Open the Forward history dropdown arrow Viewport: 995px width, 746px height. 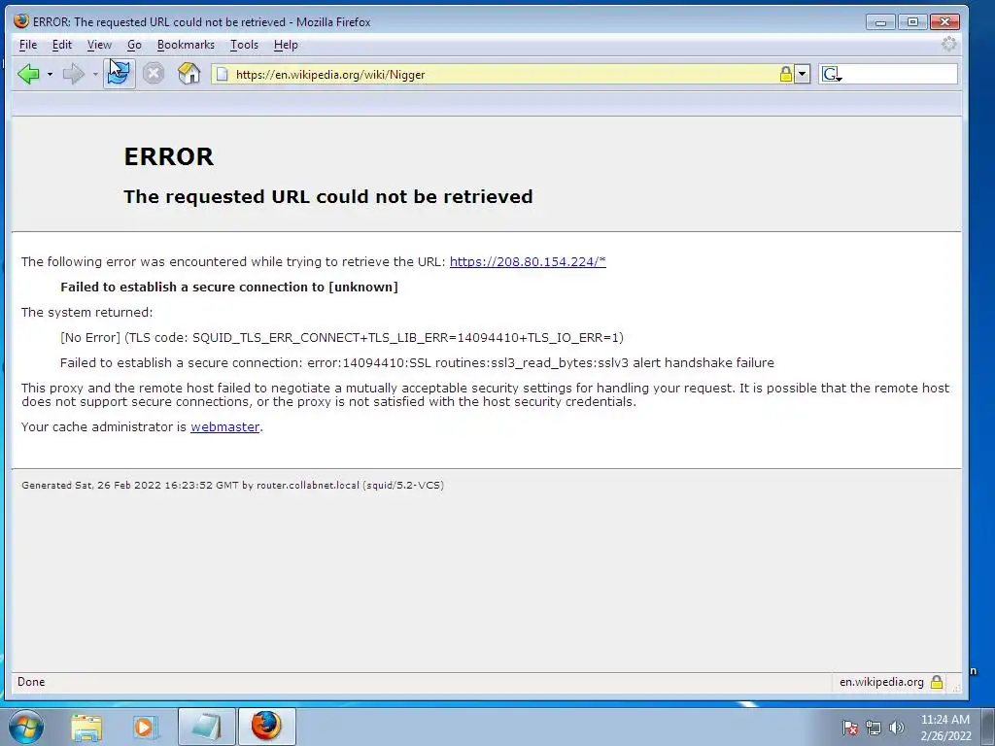coord(95,74)
